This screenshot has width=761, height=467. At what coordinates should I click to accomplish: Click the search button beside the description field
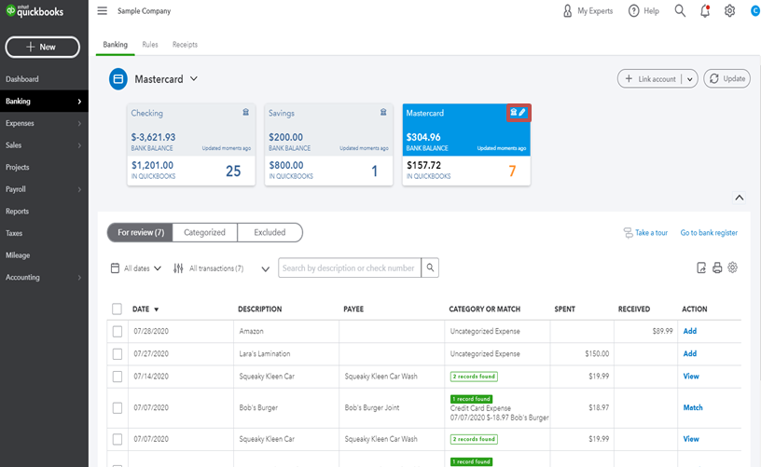430,268
